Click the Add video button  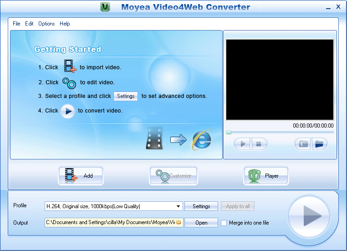[81, 176]
